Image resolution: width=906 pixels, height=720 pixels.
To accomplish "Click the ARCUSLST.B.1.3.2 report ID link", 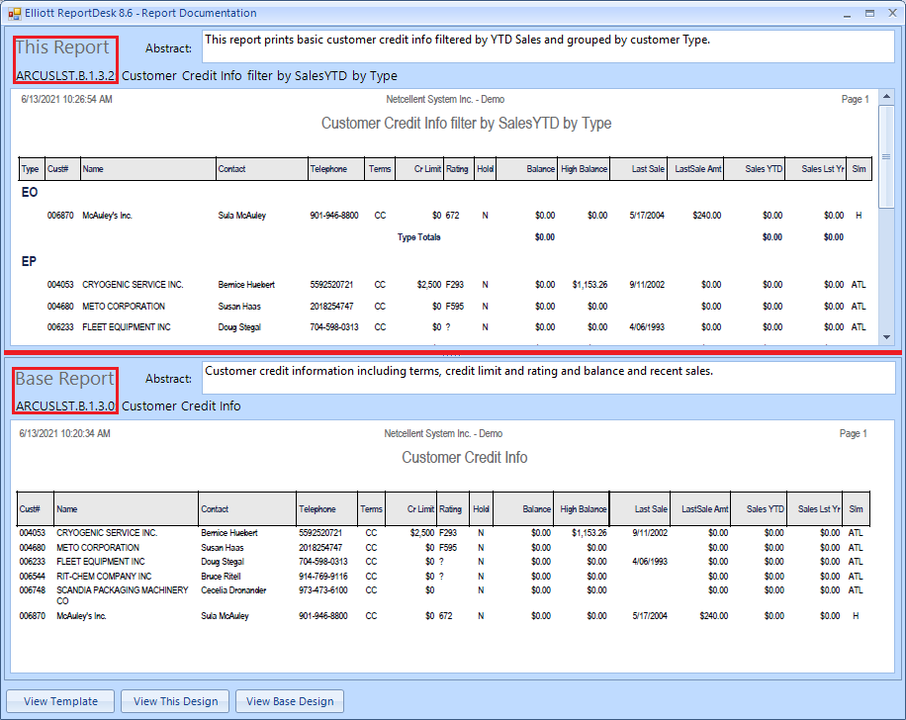I will [65, 75].
